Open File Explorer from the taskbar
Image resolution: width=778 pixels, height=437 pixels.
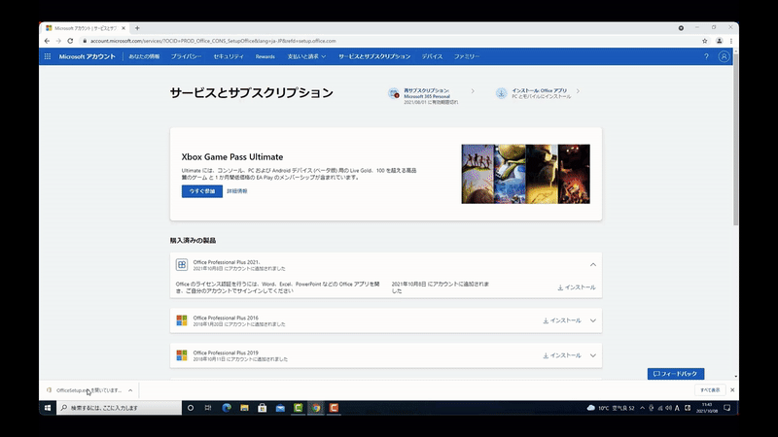coord(244,408)
